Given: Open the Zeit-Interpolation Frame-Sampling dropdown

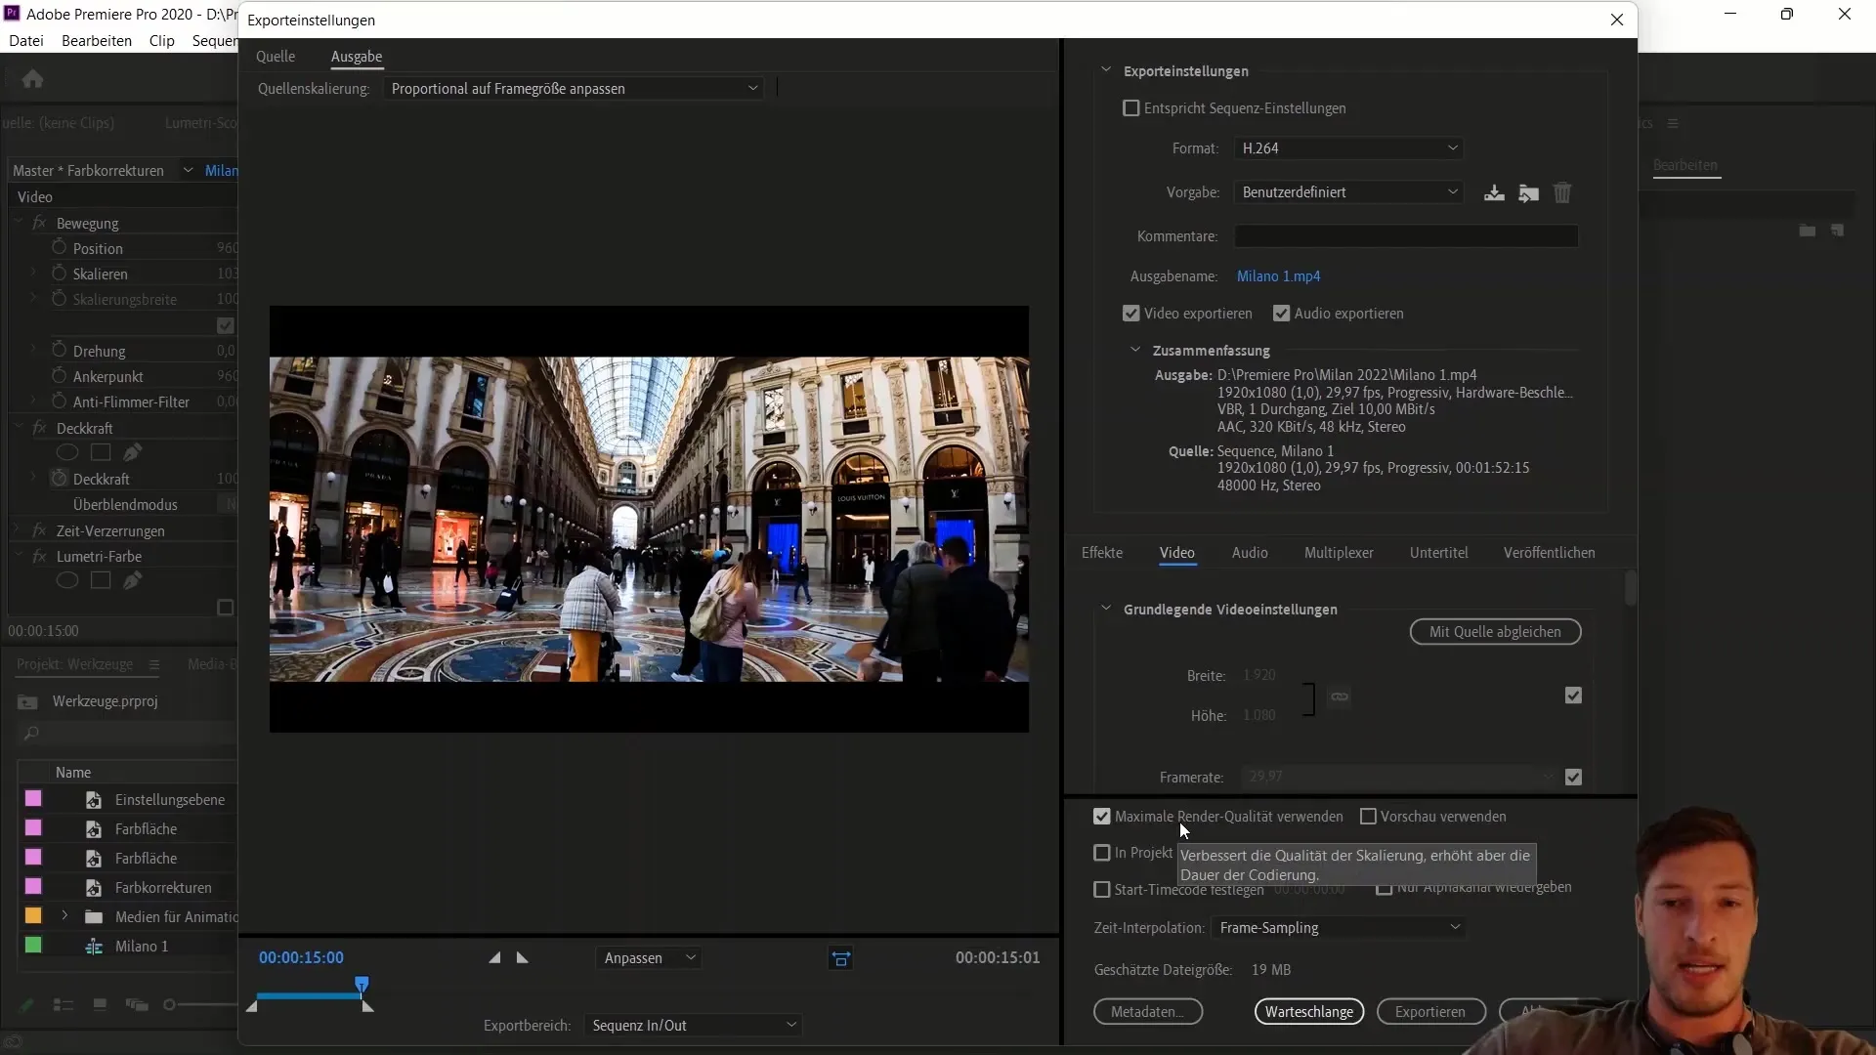Looking at the screenshot, I should 1338,928.
